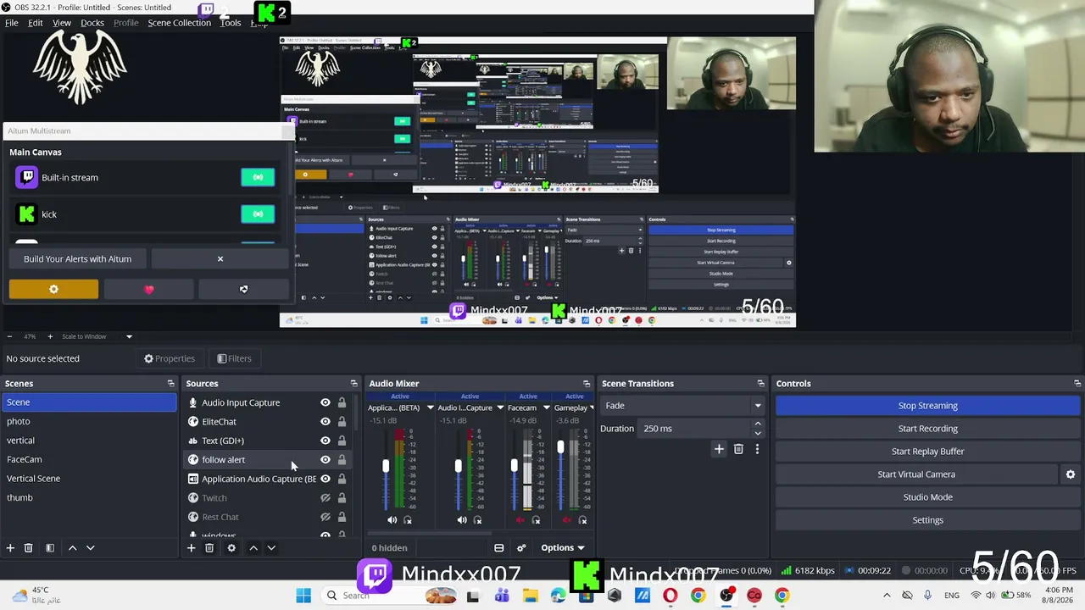Add a configurable scene transition
This screenshot has height=610, width=1085.
coord(719,449)
